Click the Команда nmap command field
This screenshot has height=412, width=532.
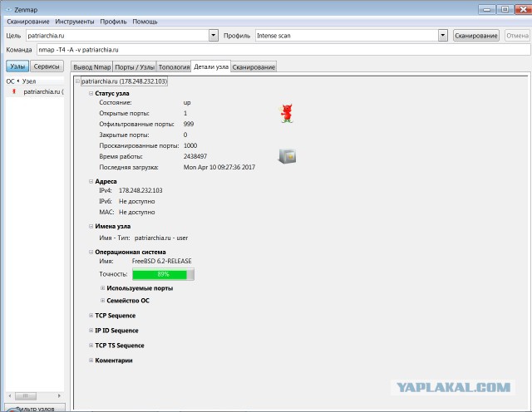(x=283, y=50)
